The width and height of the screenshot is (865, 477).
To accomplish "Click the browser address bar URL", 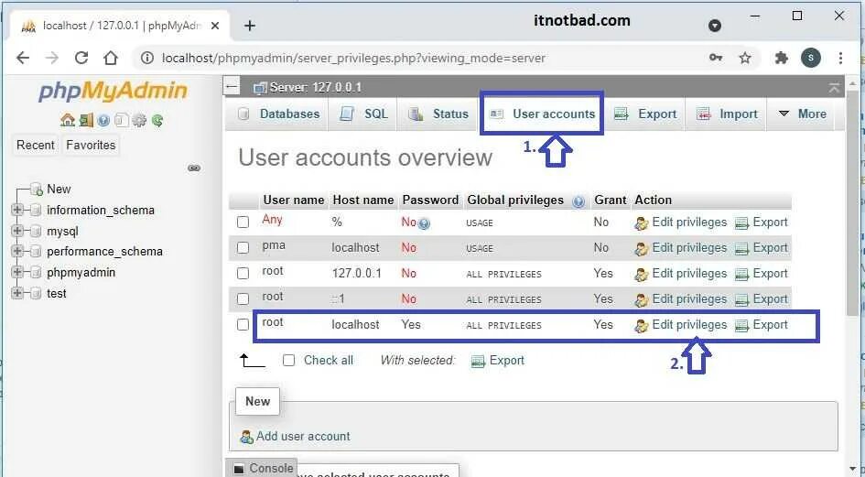I will click(353, 58).
